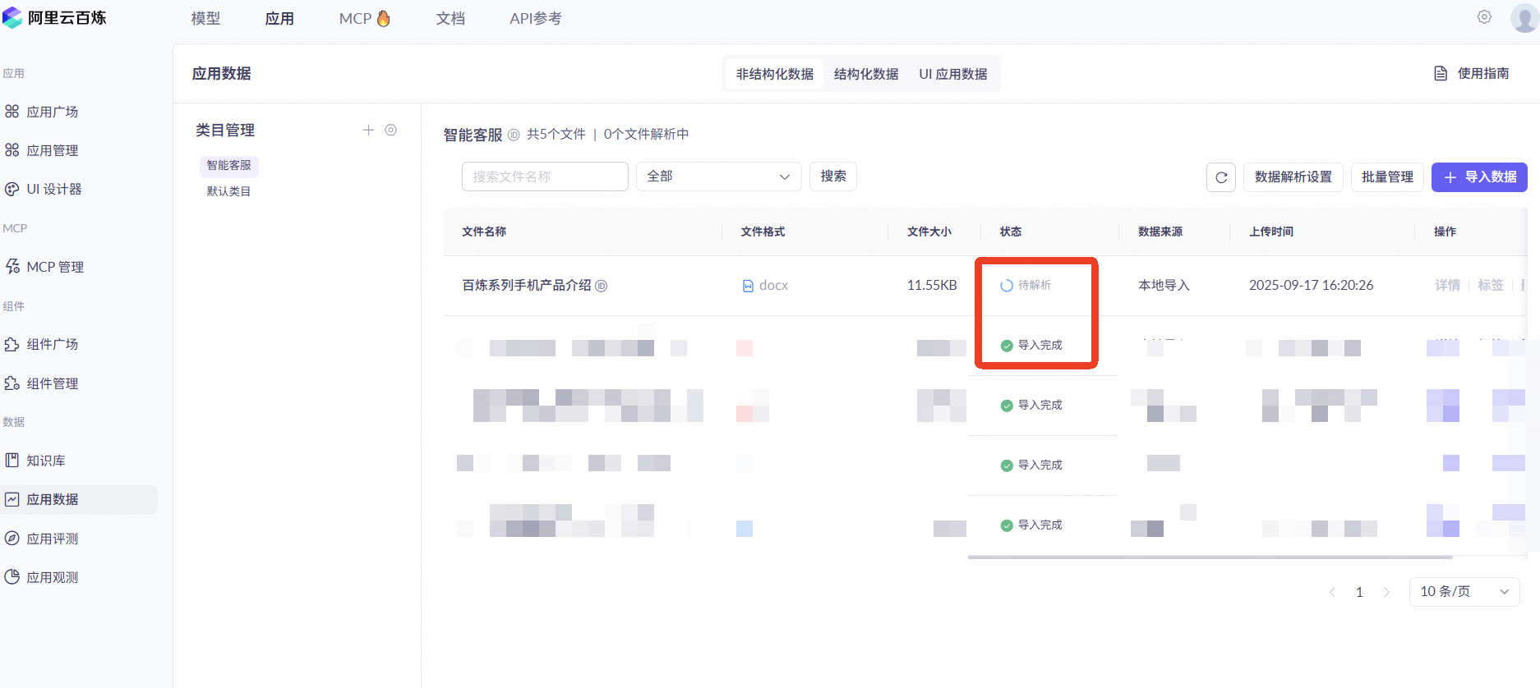Click the ID icon next to 百炼系列手机产品介绍
Screen dimensions: 1540x688
coord(602,286)
